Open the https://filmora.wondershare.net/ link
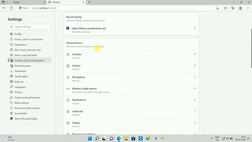The image size is (252, 142). pyautogui.click(x=89, y=28)
